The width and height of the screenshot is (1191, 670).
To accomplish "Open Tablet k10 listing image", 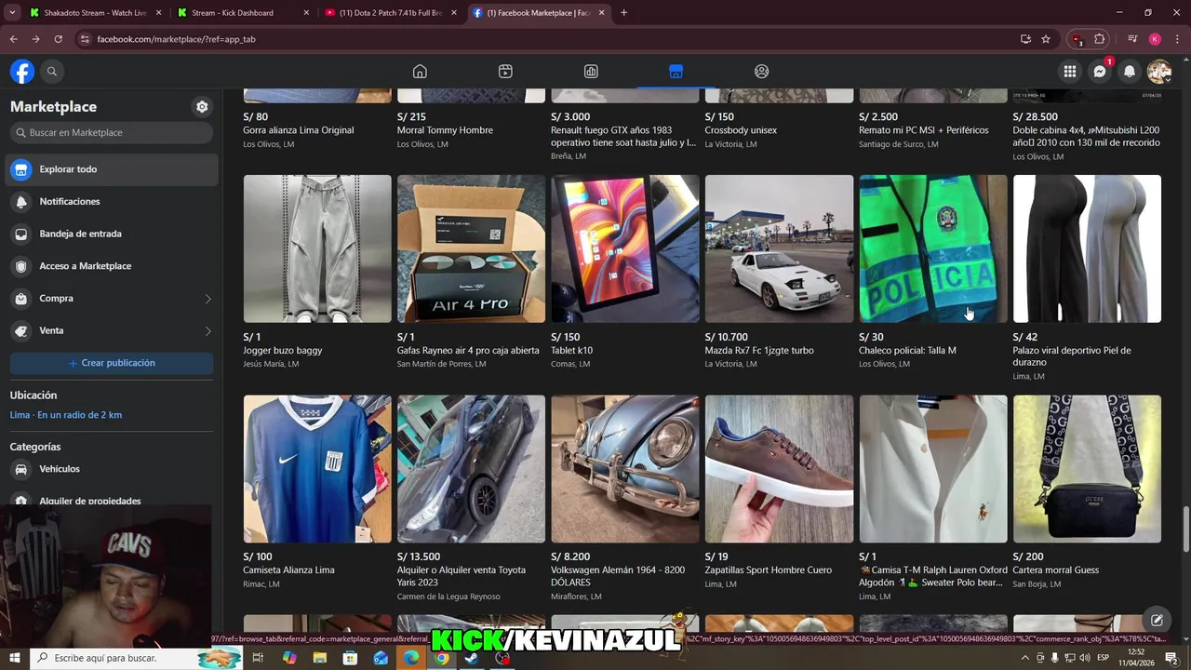I will (x=625, y=248).
